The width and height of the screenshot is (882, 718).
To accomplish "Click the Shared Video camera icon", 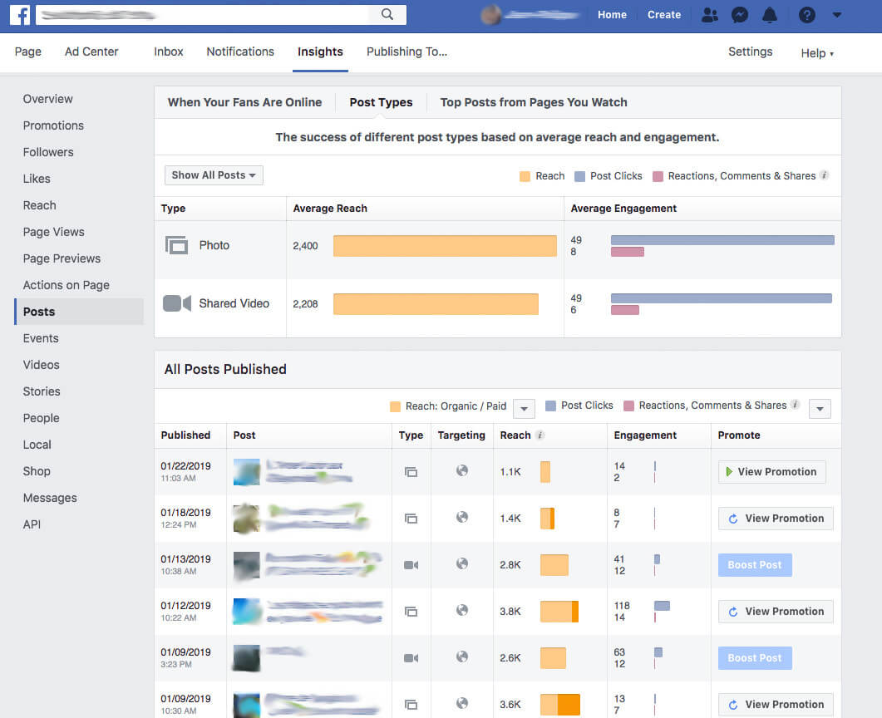I will point(176,303).
